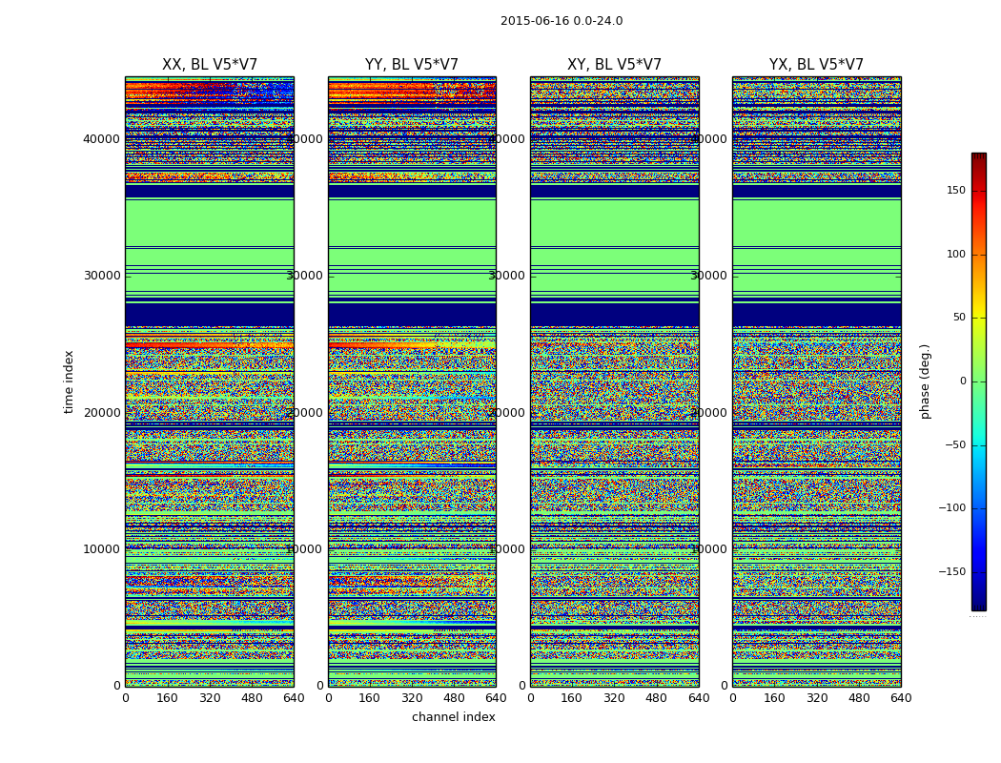Click the XX, BL V5*V7 subplot title
Viewport: 1001px width, 763px height.
click(210, 65)
